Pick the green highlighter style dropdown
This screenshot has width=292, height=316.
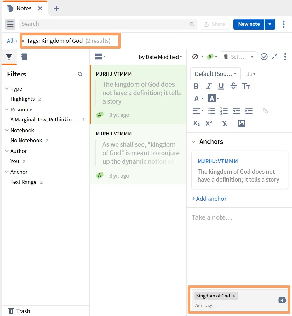(x=212, y=57)
